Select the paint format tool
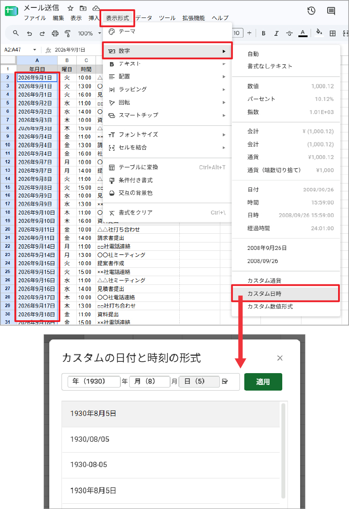The width and height of the screenshot is (349, 509). pyautogui.click(x=68, y=33)
